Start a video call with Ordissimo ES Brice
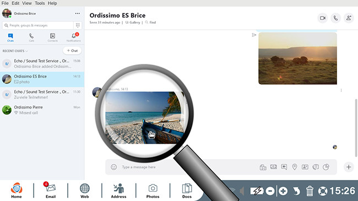 tap(323, 18)
